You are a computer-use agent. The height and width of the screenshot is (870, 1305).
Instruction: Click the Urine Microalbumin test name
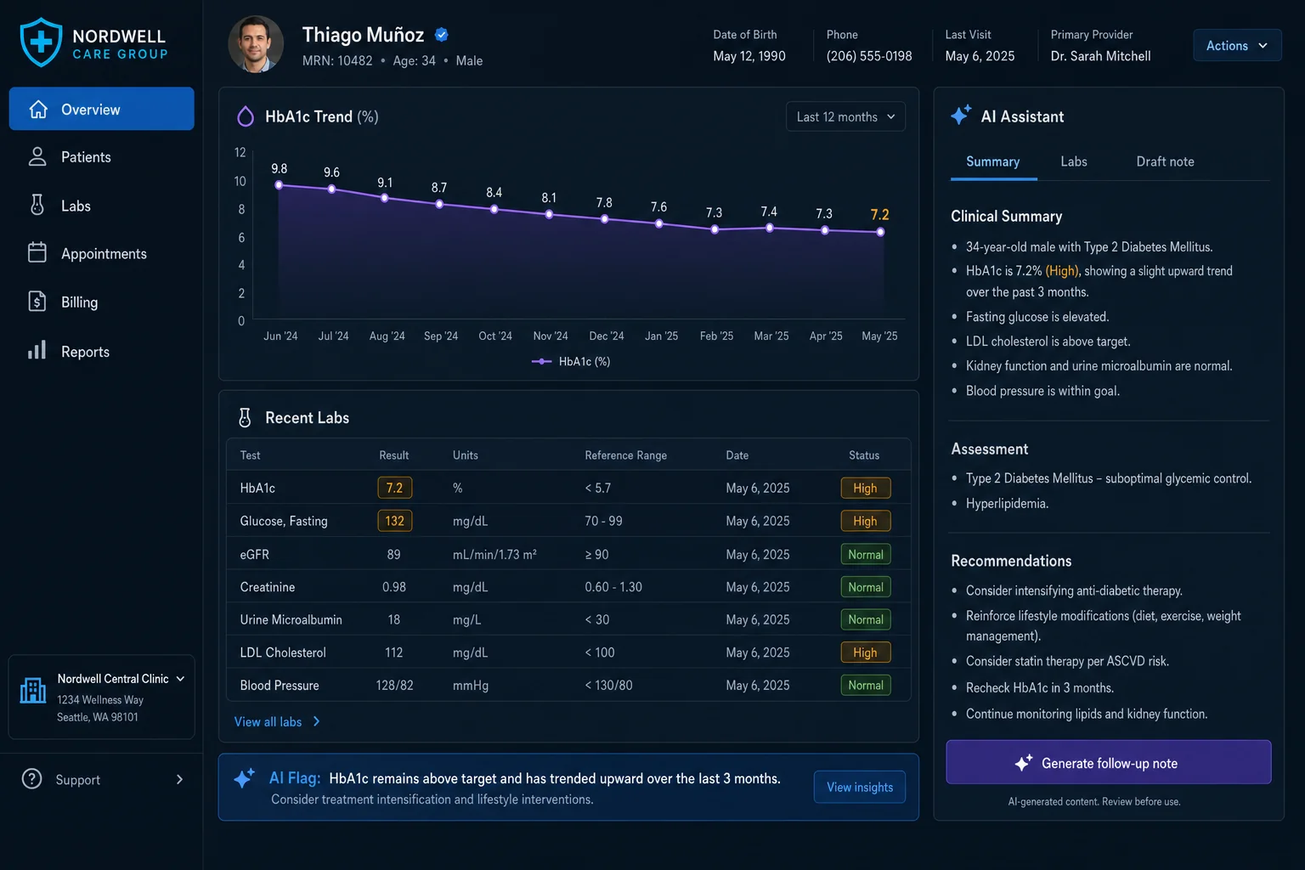coord(291,619)
